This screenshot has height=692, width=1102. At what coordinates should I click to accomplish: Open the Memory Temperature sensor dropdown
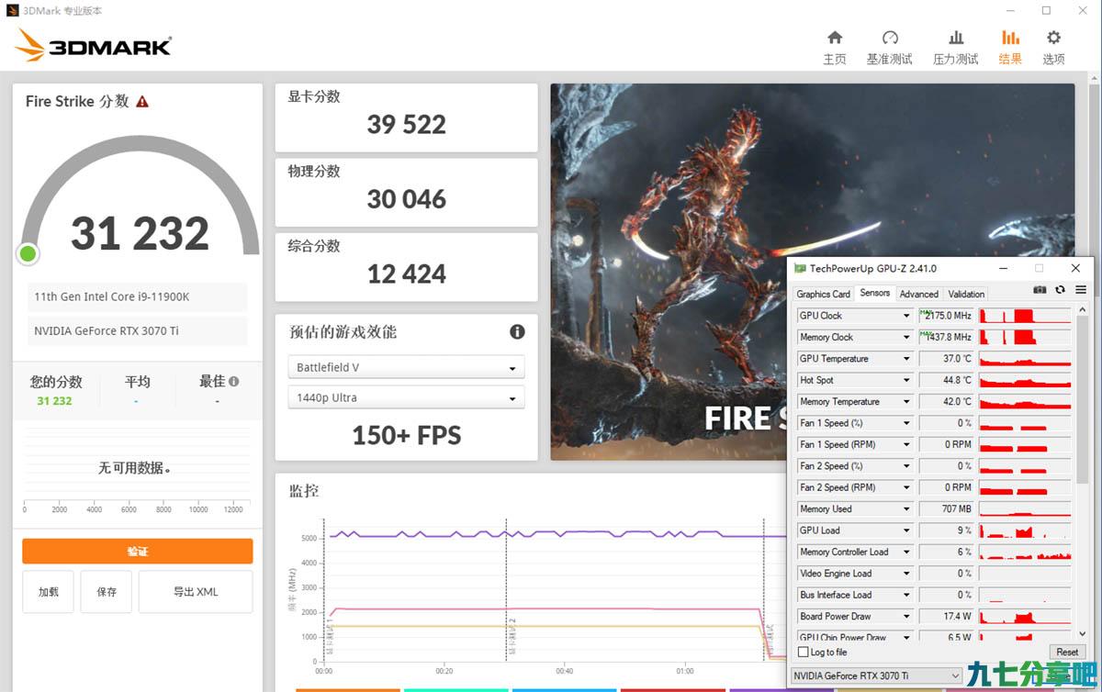[906, 401]
